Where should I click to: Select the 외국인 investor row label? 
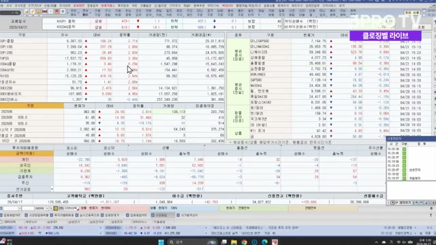[26, 165]
